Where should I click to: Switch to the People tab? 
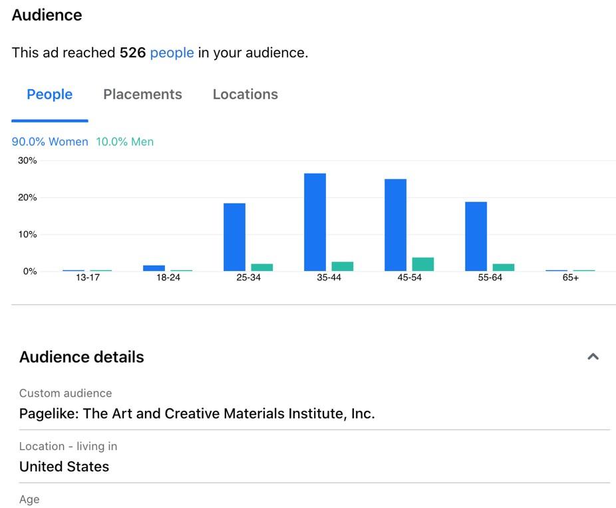click(49, 95)
